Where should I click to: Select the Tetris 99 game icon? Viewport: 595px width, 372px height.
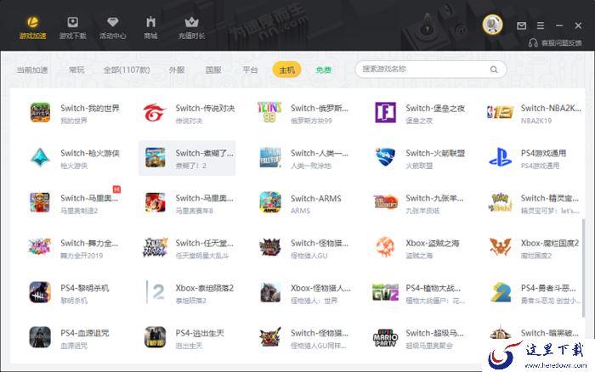coord(269,113)
